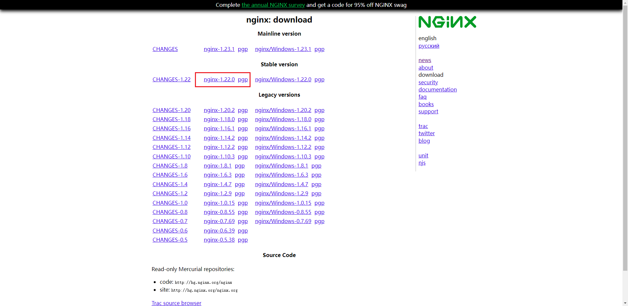628x306 pixels.
Task: Download nginx-0.7.69 source
Action: (x=219, y=221)
